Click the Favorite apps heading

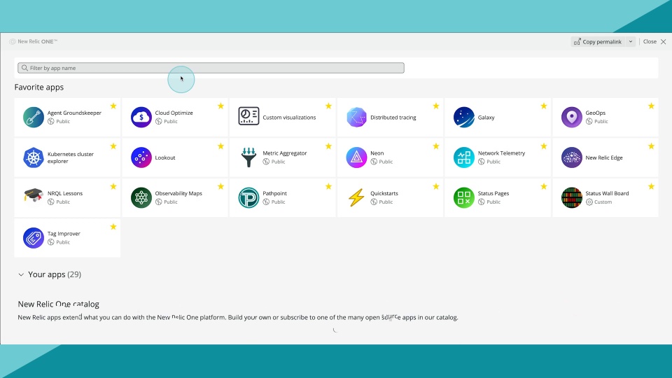click(x=39, y=87)
